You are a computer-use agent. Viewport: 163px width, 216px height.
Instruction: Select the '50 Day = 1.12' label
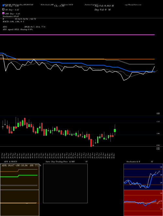[x=12, y=10]
